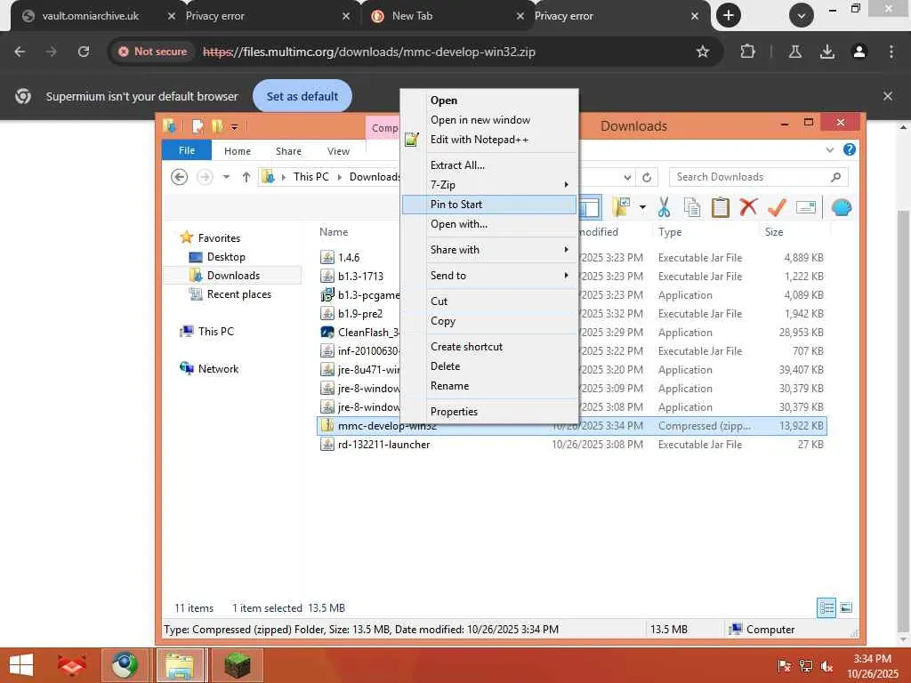Switch to details view icon at bottom right
Viewport: 911px width, 683px height.
click(826, 607)
